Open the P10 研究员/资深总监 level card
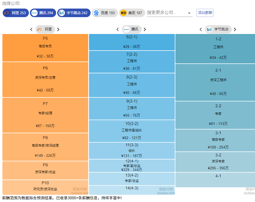 45,187
